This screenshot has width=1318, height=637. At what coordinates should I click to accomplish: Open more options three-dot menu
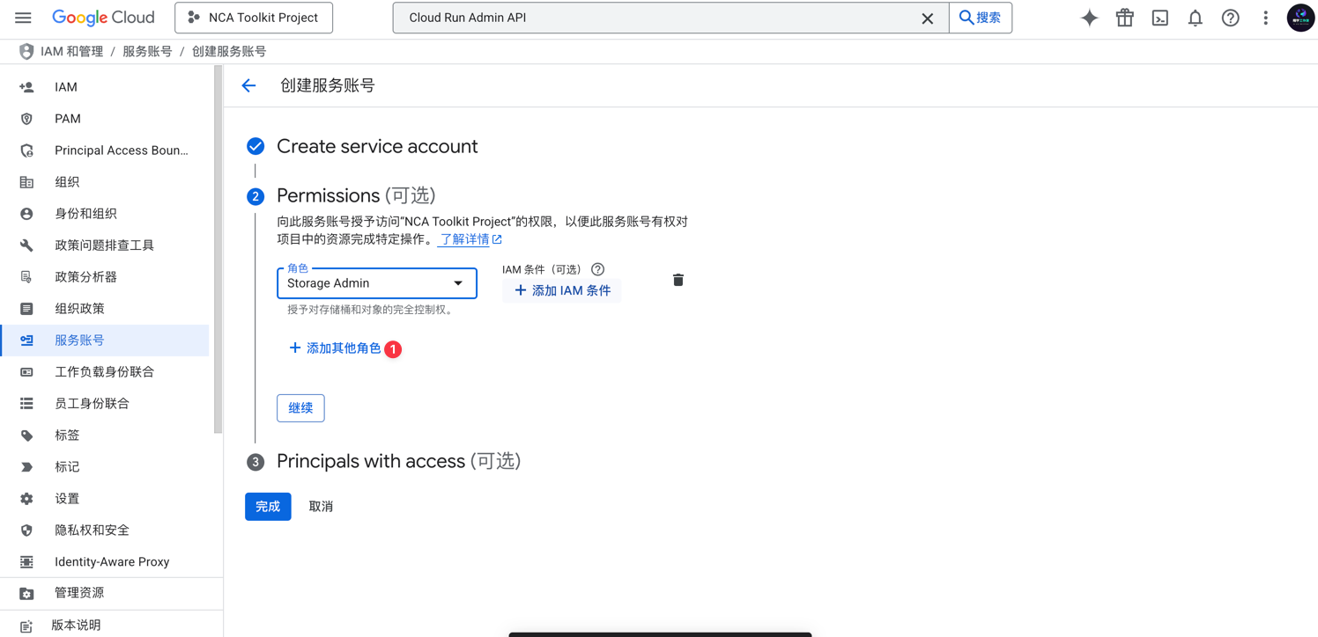1265,18
